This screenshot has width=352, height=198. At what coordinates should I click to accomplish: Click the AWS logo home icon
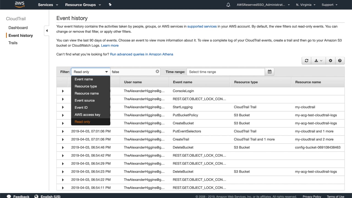(20, 4)
